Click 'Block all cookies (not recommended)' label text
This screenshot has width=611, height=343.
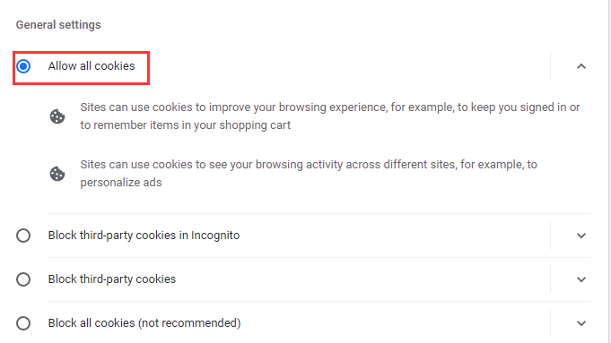pyautogui.click(x=144, y=323)
